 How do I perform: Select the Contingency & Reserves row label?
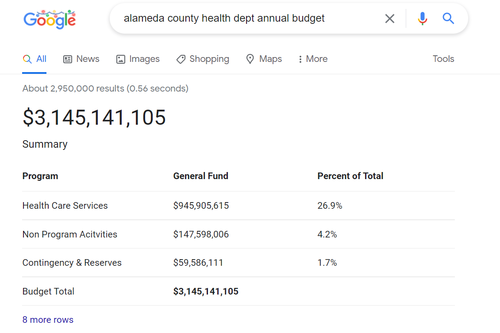tap(72, 263)
